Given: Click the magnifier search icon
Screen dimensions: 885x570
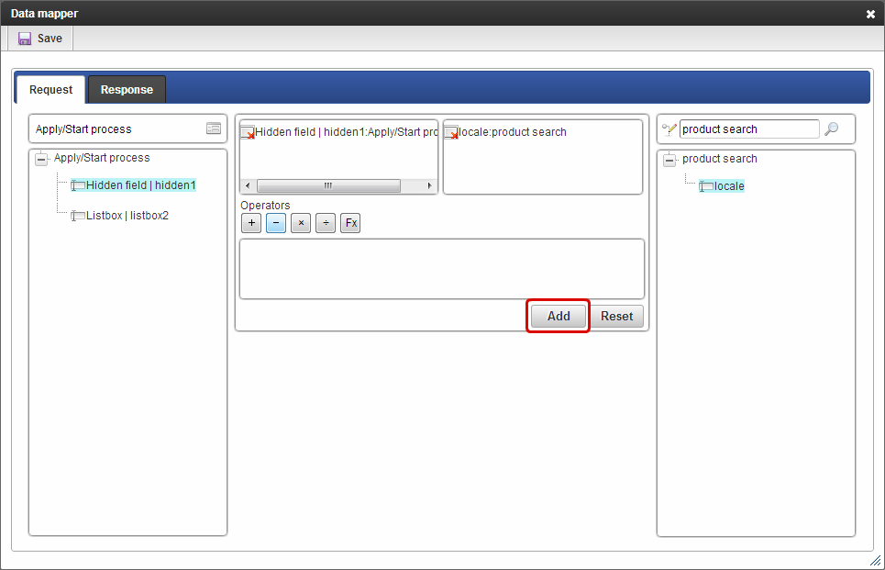Looking at the screenshot, I should click(831, 129).
